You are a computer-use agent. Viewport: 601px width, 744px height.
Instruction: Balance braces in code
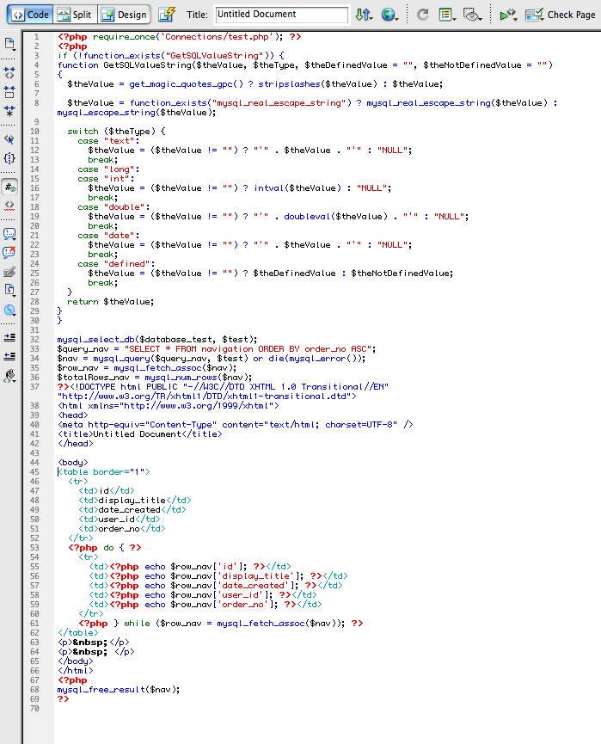(9, 158)
